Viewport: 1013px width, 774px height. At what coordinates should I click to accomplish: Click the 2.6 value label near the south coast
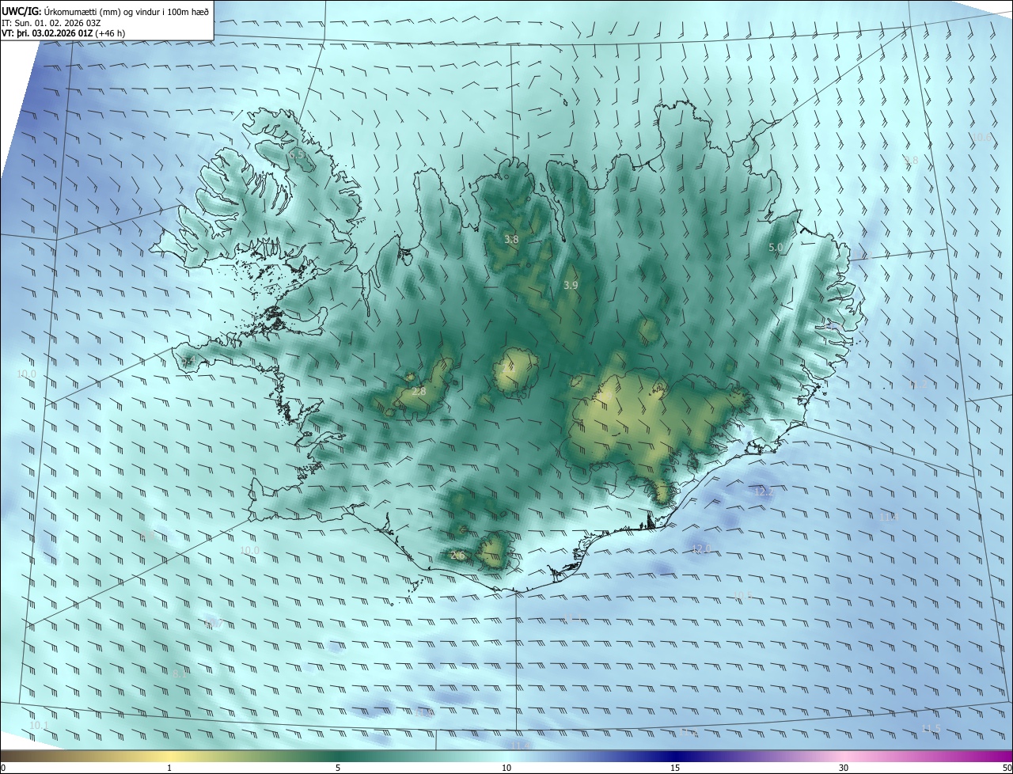click(457, 556)
